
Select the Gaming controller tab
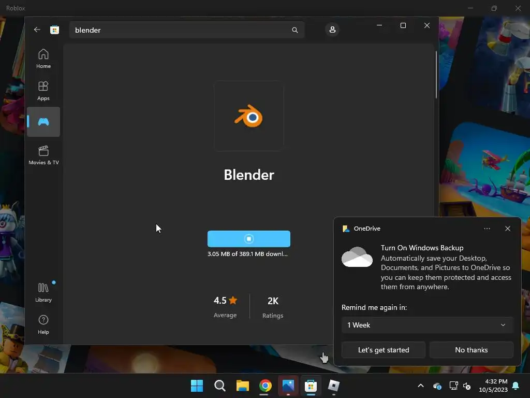click(43, 122)
